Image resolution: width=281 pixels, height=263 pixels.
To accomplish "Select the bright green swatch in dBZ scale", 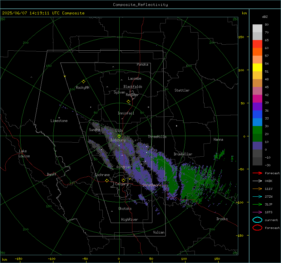I will pos(257,130).
